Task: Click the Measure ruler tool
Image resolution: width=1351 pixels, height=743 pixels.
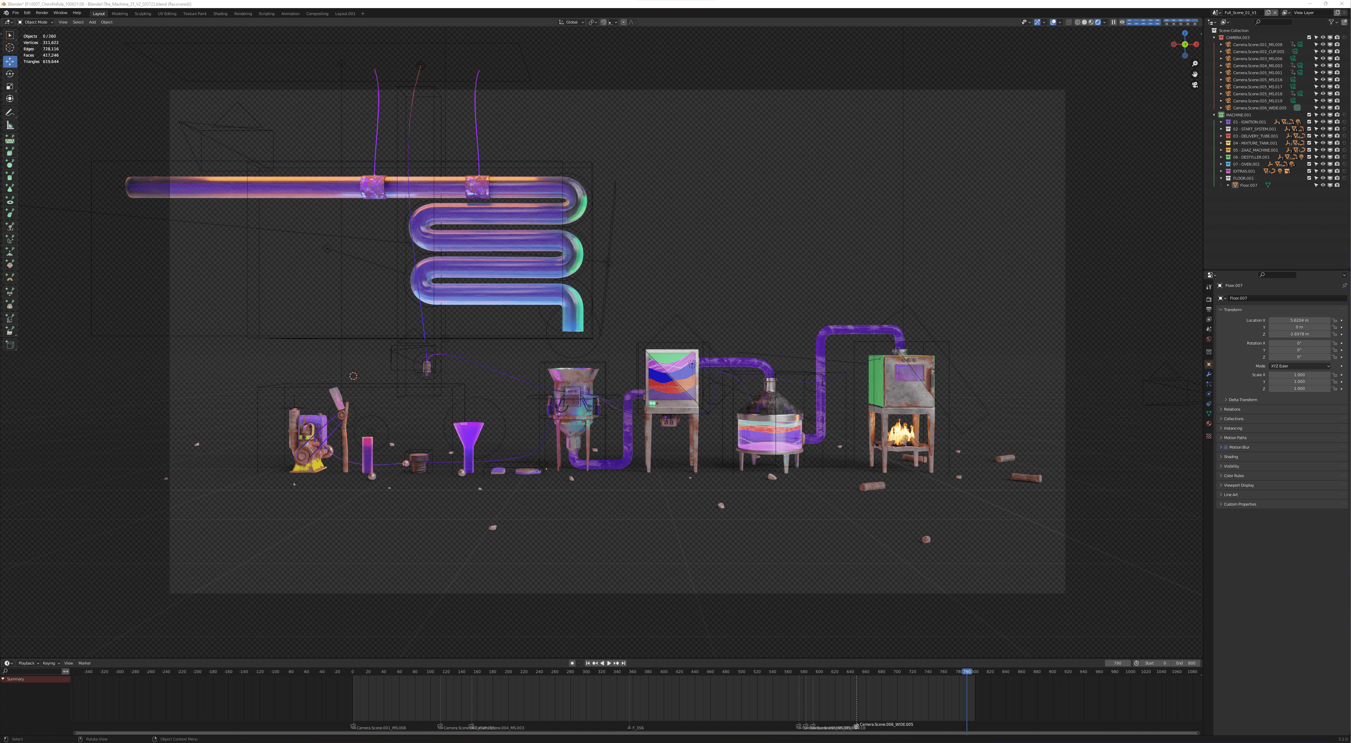Action: pyautogui.click(x=10, y=125)
